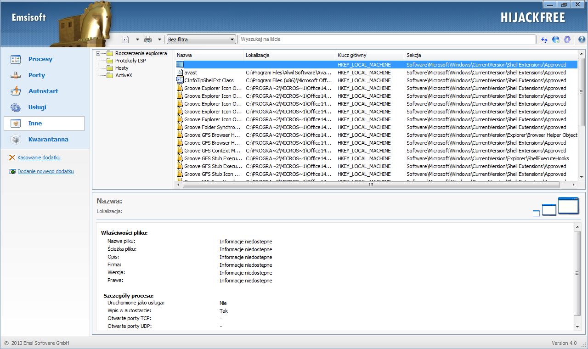Click HKEY_LOCAL_MACHINE in the avast row

point(364,73)
